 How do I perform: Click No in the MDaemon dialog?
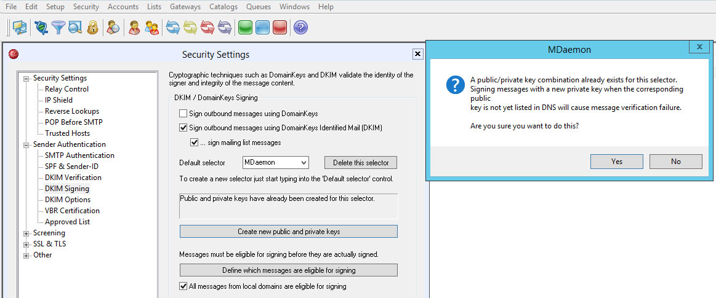(x=676, y=162)
